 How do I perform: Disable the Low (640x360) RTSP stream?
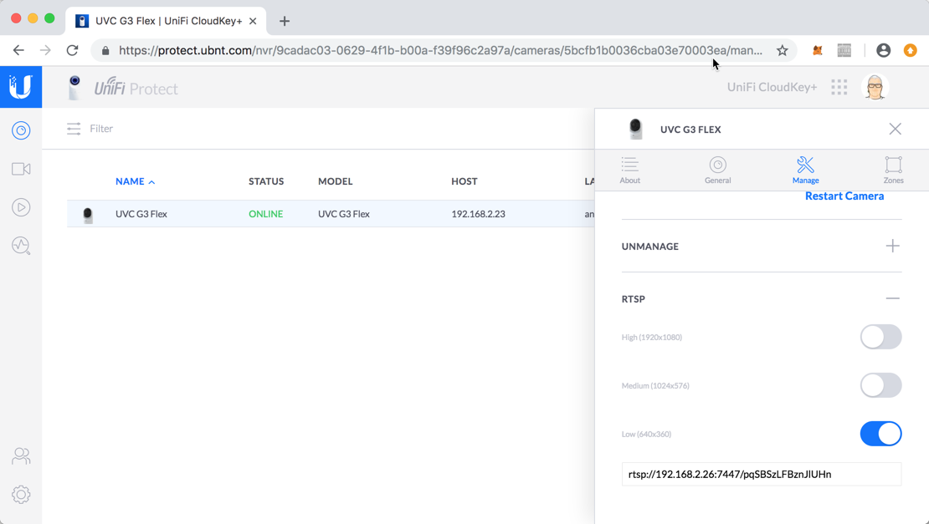tap(880, 434)
